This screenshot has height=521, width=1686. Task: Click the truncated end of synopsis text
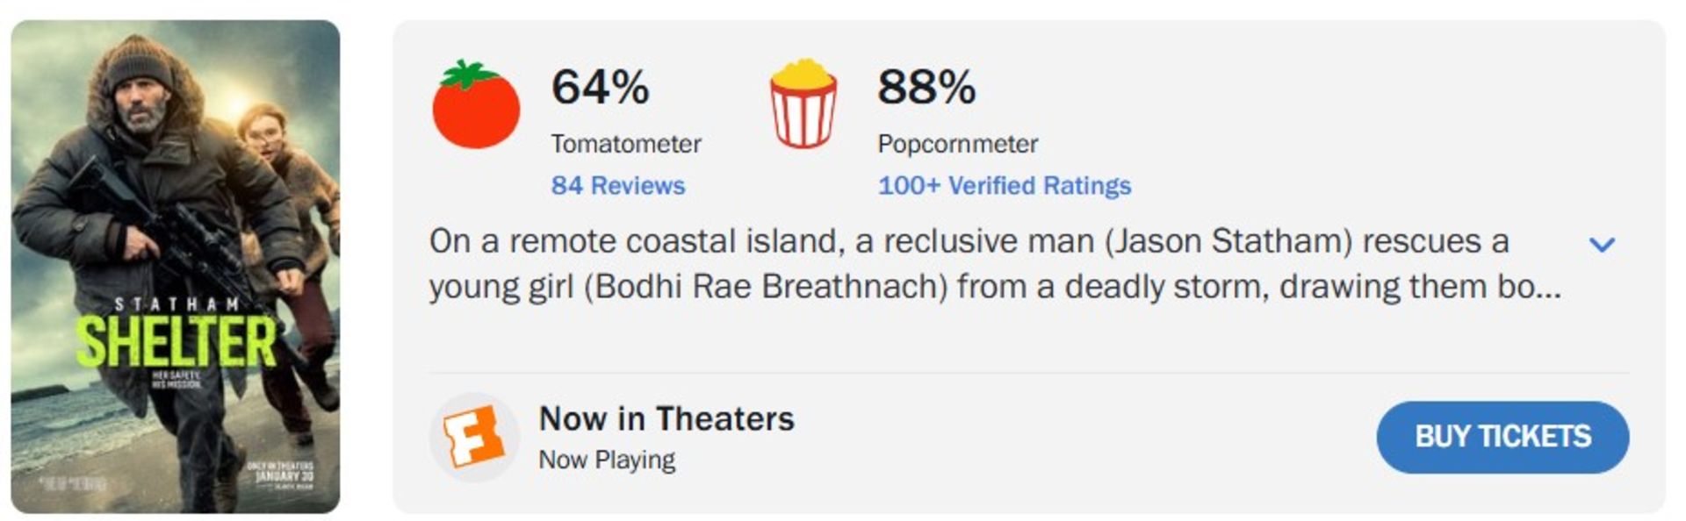[x=1529, y=287]
